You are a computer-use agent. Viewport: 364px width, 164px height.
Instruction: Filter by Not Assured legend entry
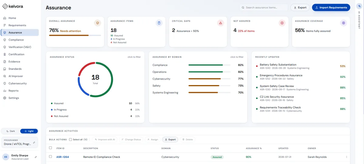(95, 116)
